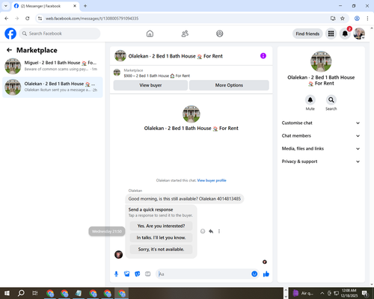
Task: Open the emoji picker in message box
Action: tap(254, 274)
